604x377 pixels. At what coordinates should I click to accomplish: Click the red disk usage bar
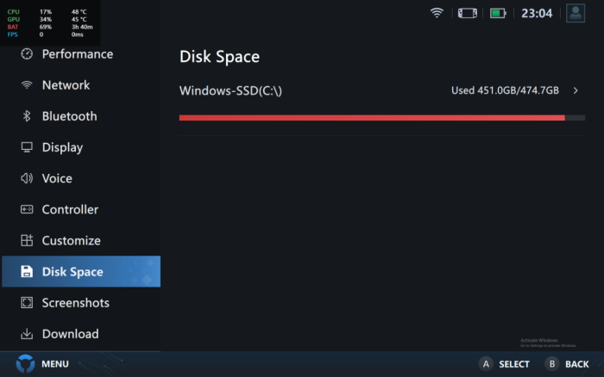pos(371,118)
